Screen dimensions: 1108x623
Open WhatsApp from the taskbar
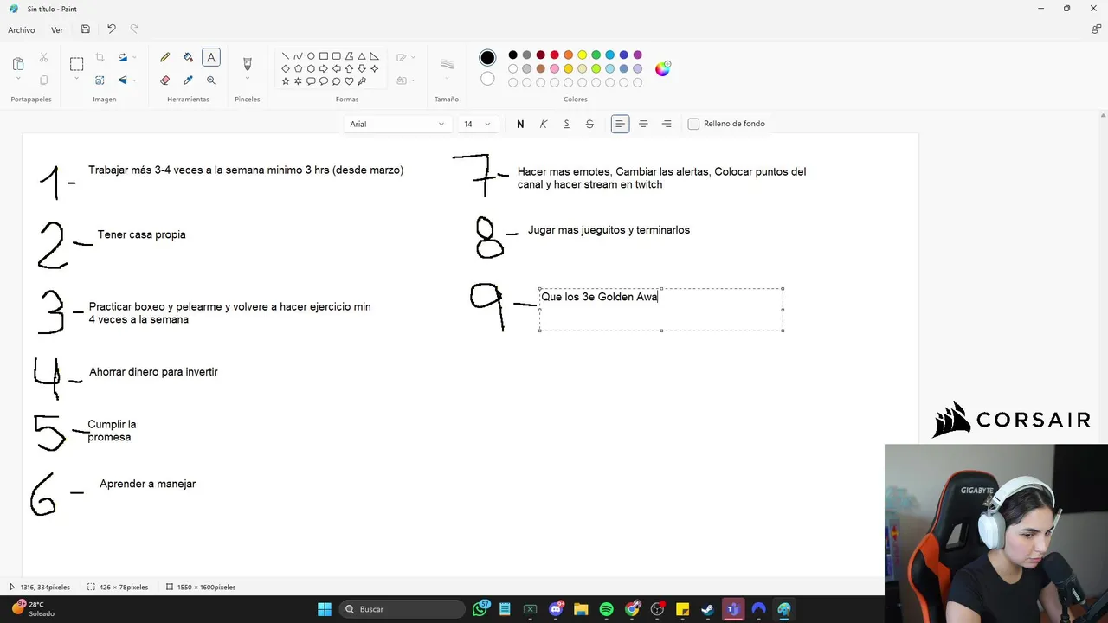point(480,609)
